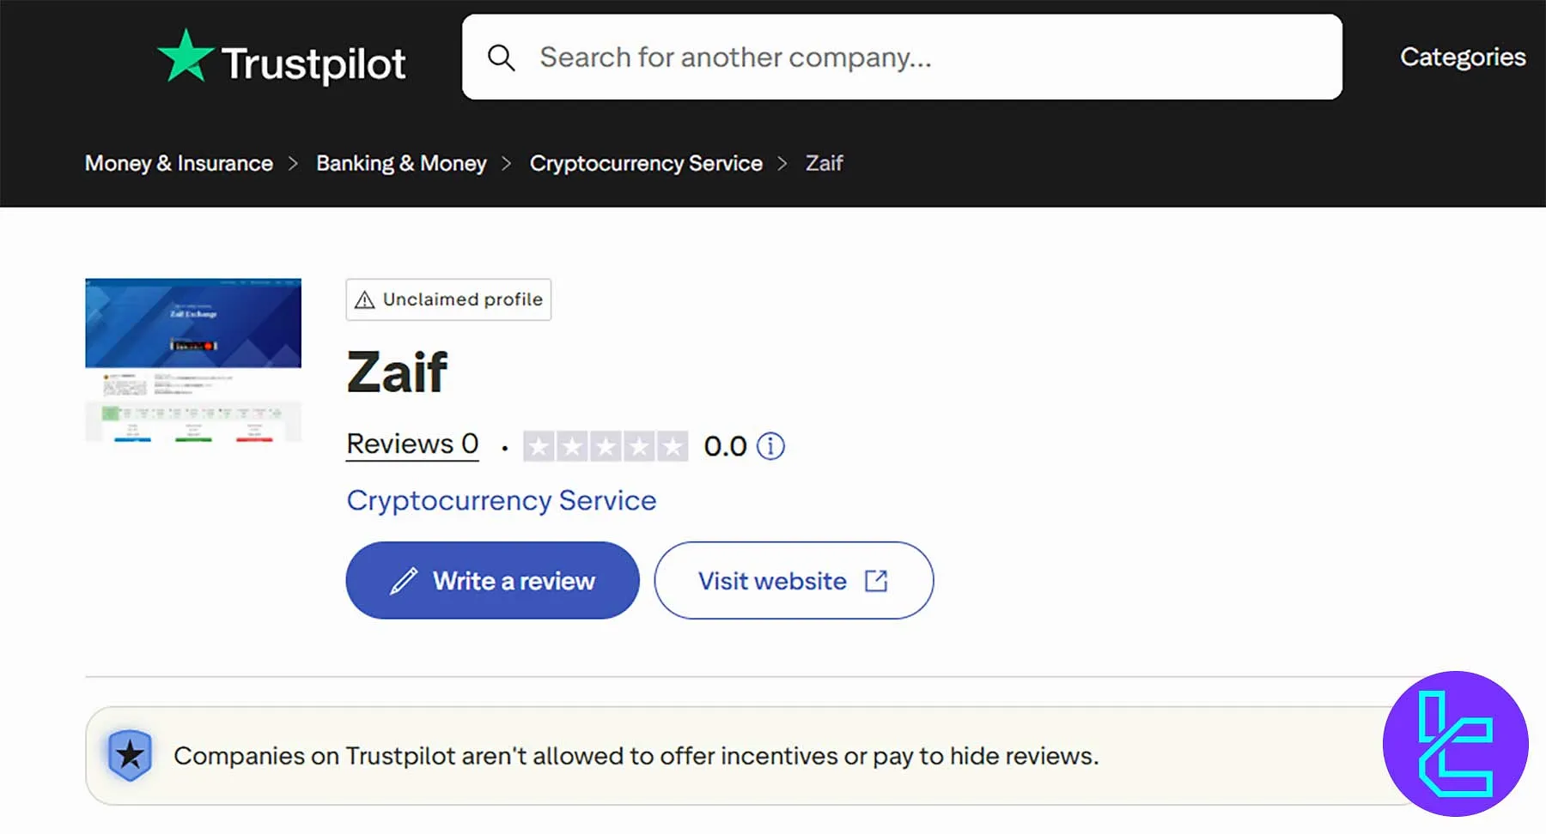This screenshot has width=1546, height=834.
Task: Click the external-link icon on Visit website
Action: click(x=875, y=580)
